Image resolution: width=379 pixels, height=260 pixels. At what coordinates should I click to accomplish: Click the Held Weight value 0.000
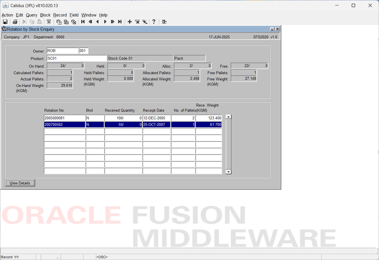[x=121, y=79]
